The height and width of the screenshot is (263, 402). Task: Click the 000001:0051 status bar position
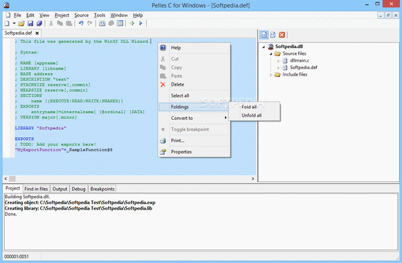click(17, 256)
